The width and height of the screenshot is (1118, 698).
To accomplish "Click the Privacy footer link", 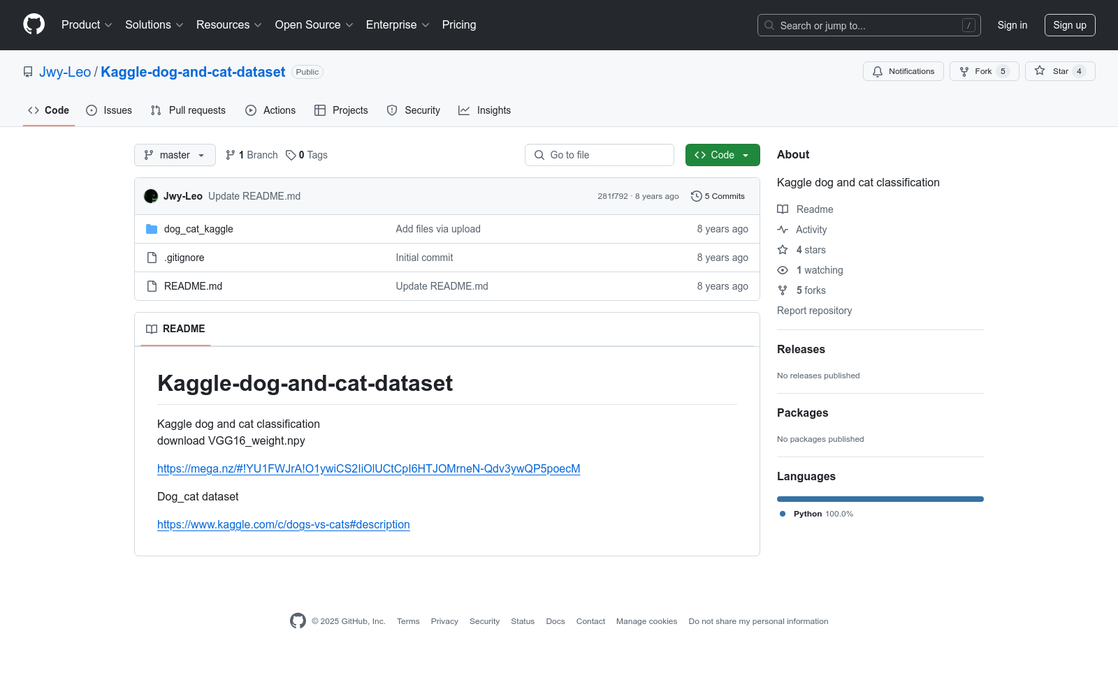I will click(444, 621).
